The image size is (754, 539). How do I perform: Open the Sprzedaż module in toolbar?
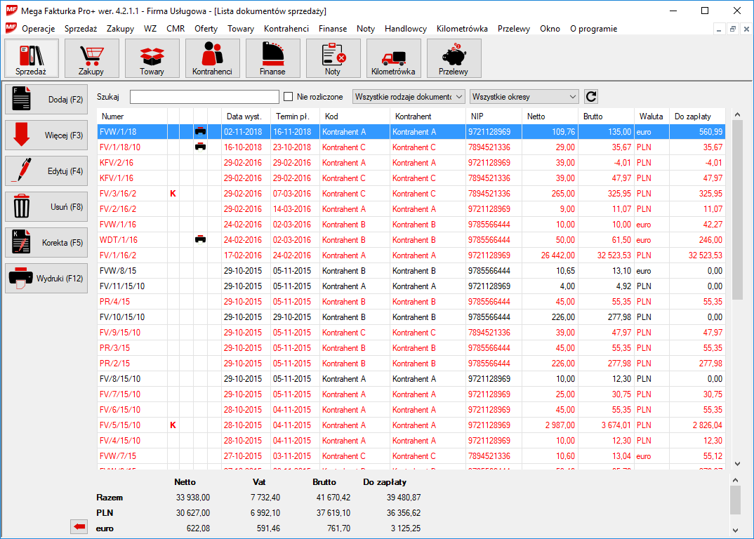pyautogui.click(x=31, y=58)
